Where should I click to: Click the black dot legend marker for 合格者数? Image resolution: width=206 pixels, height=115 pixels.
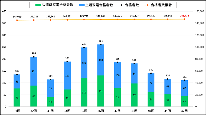click(122, 5)
